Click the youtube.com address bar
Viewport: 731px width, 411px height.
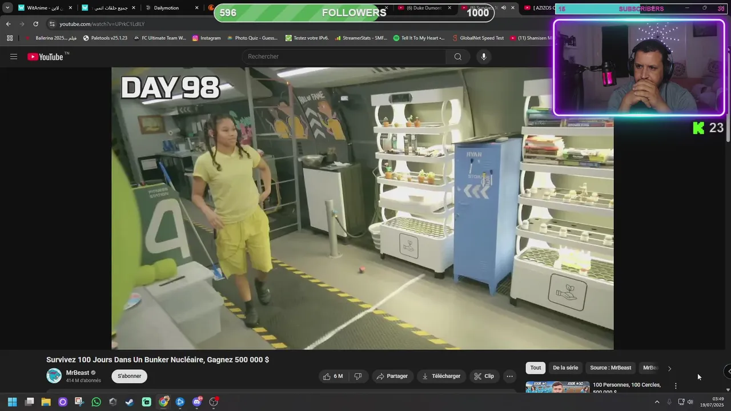coord(297,24)
